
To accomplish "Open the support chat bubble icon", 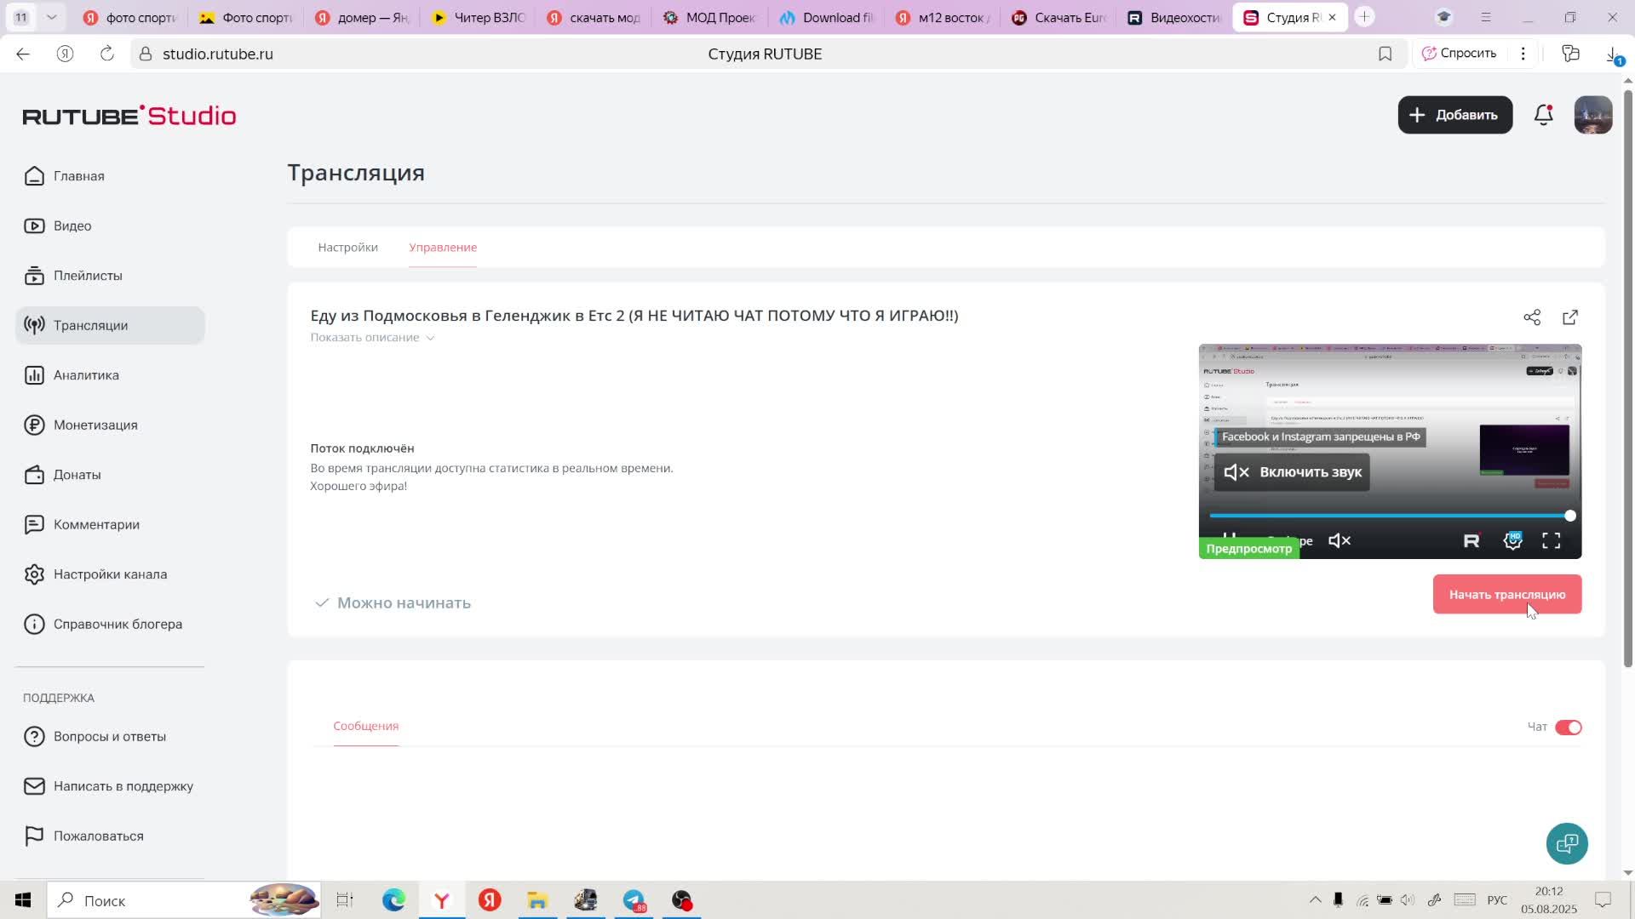I will coord(1567,843).
